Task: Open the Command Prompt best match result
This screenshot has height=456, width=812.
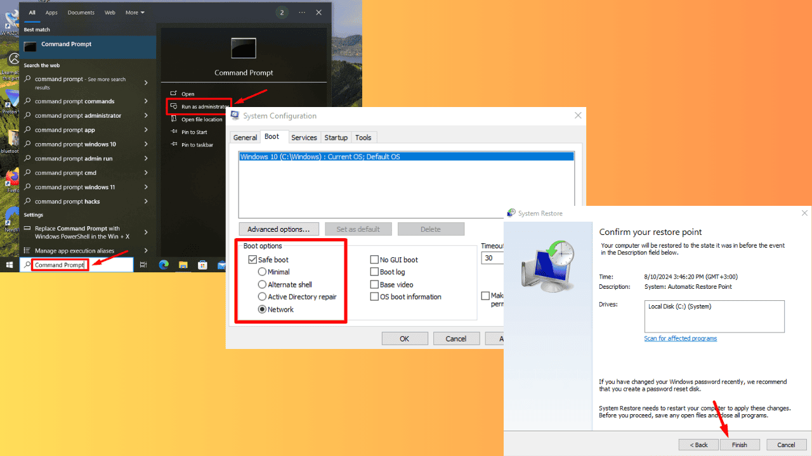Action: [x=88, y=47]
